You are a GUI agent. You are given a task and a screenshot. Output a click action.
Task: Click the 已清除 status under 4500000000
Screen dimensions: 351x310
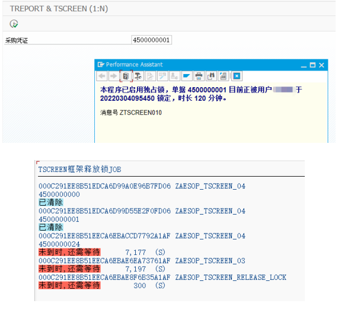(x=51, y=203)
